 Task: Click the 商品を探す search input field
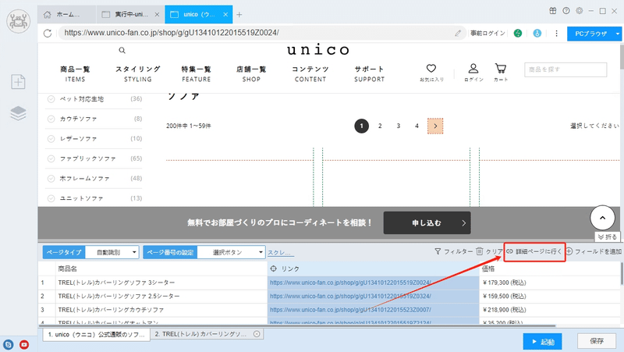click(x=565, y=69)
